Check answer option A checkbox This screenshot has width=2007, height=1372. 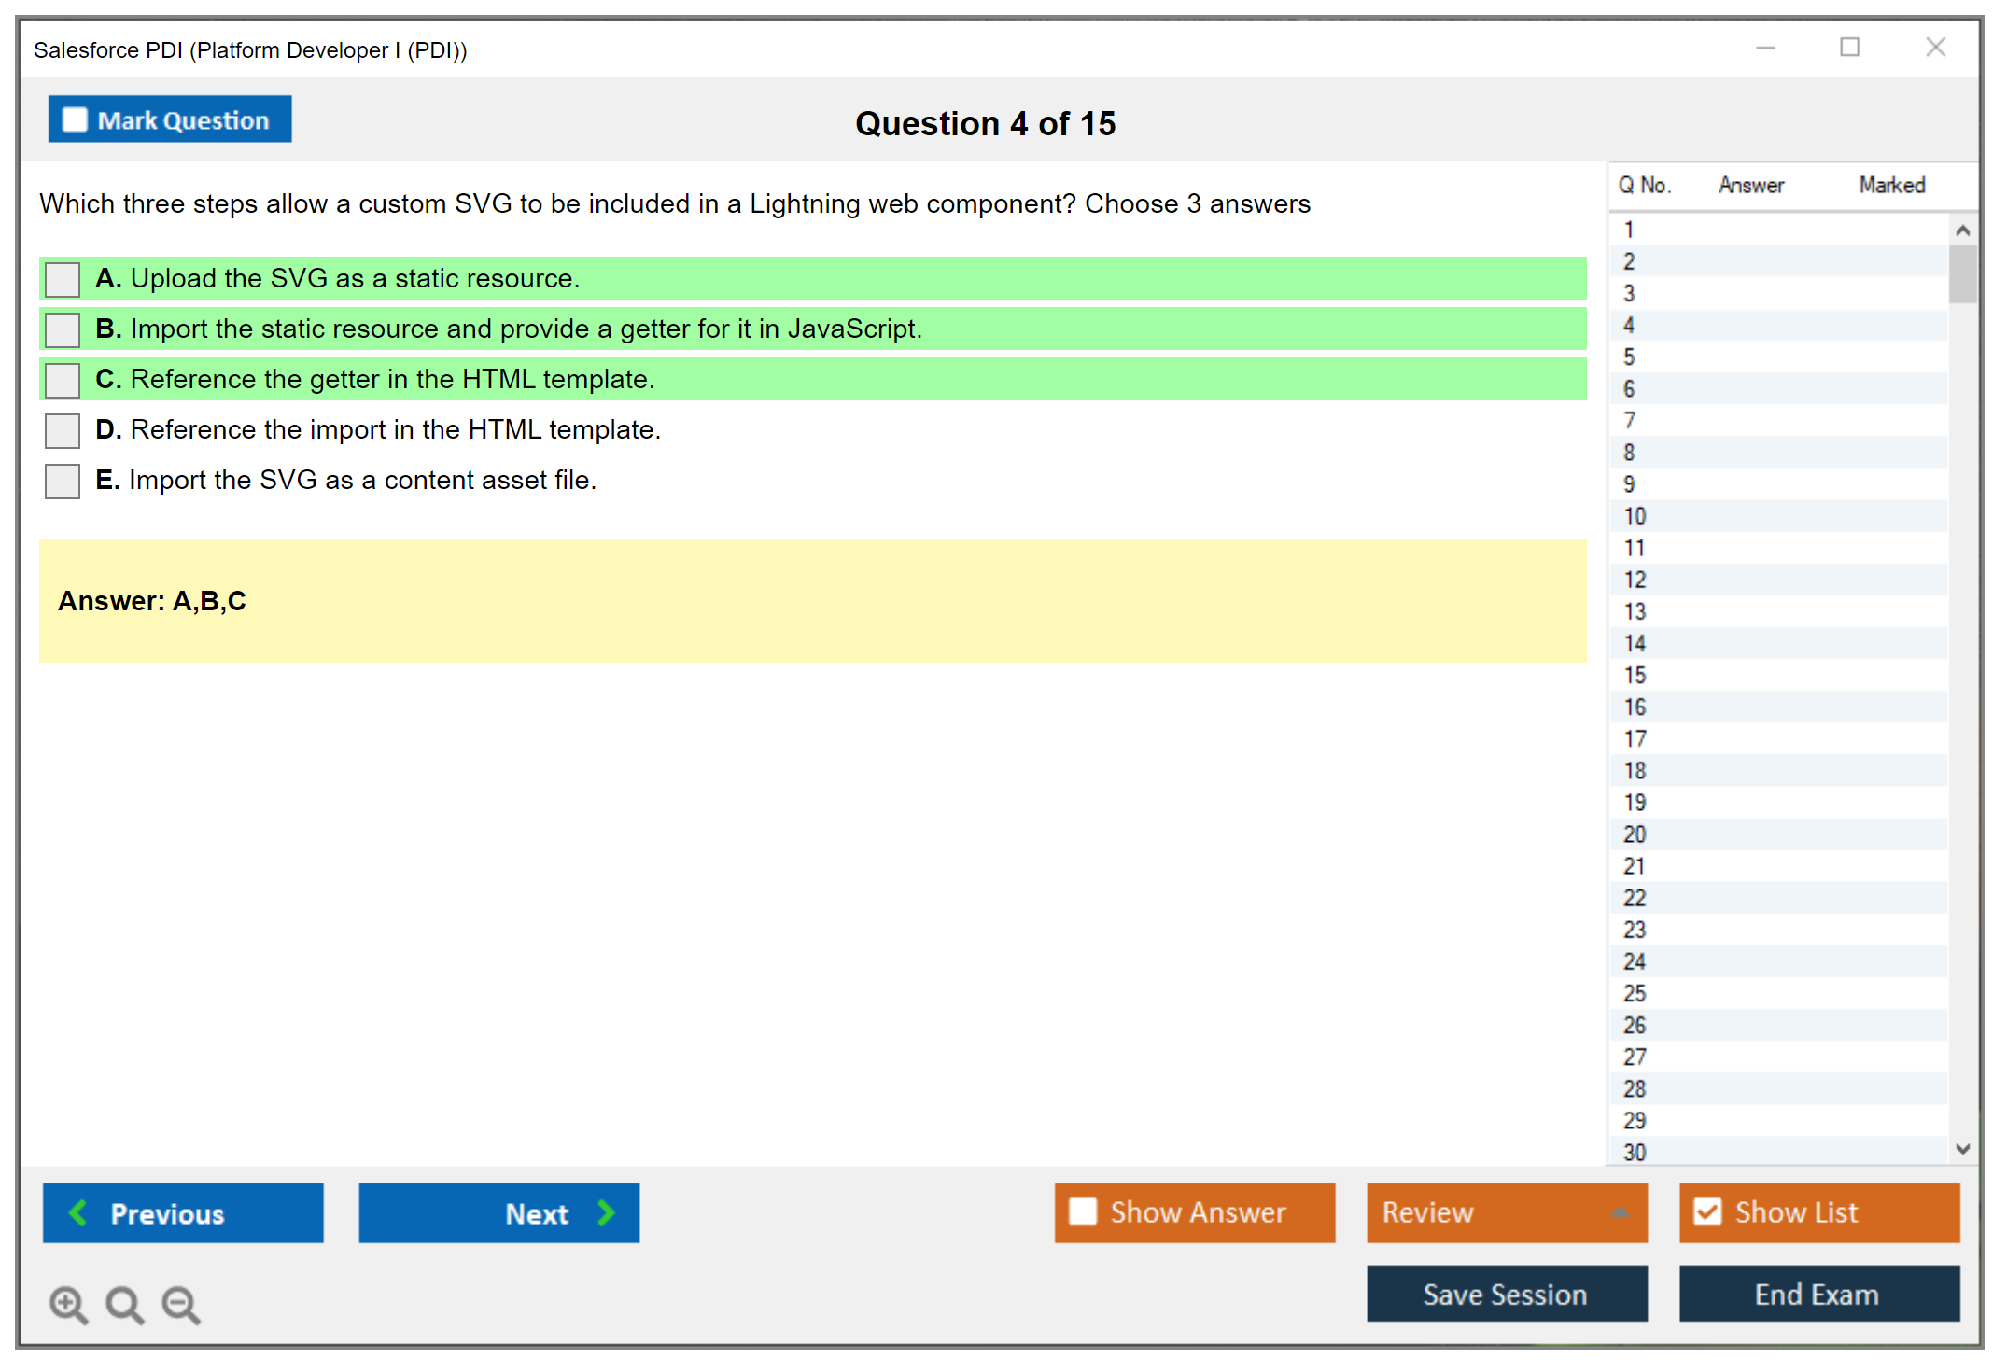click(x=63, y=279)
